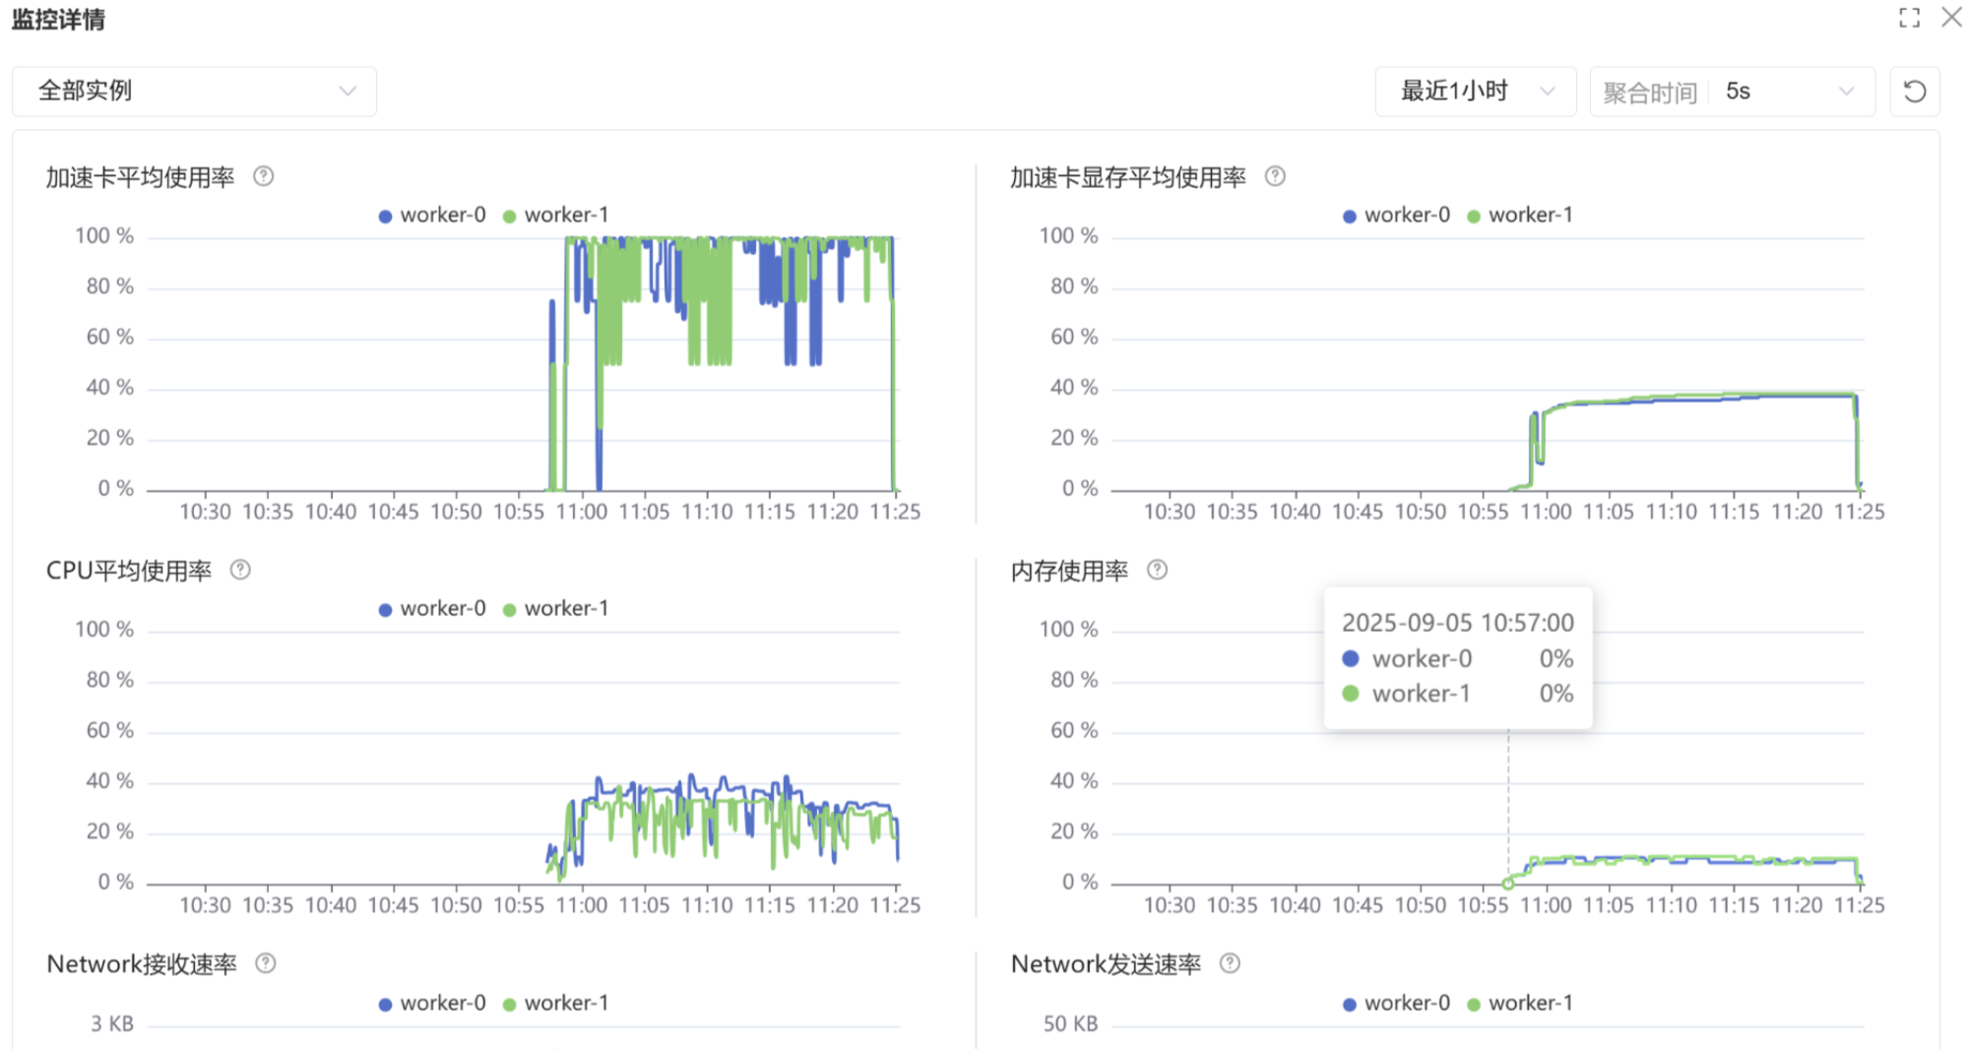Click help icon beside Network接收速率

click(265, 963)
